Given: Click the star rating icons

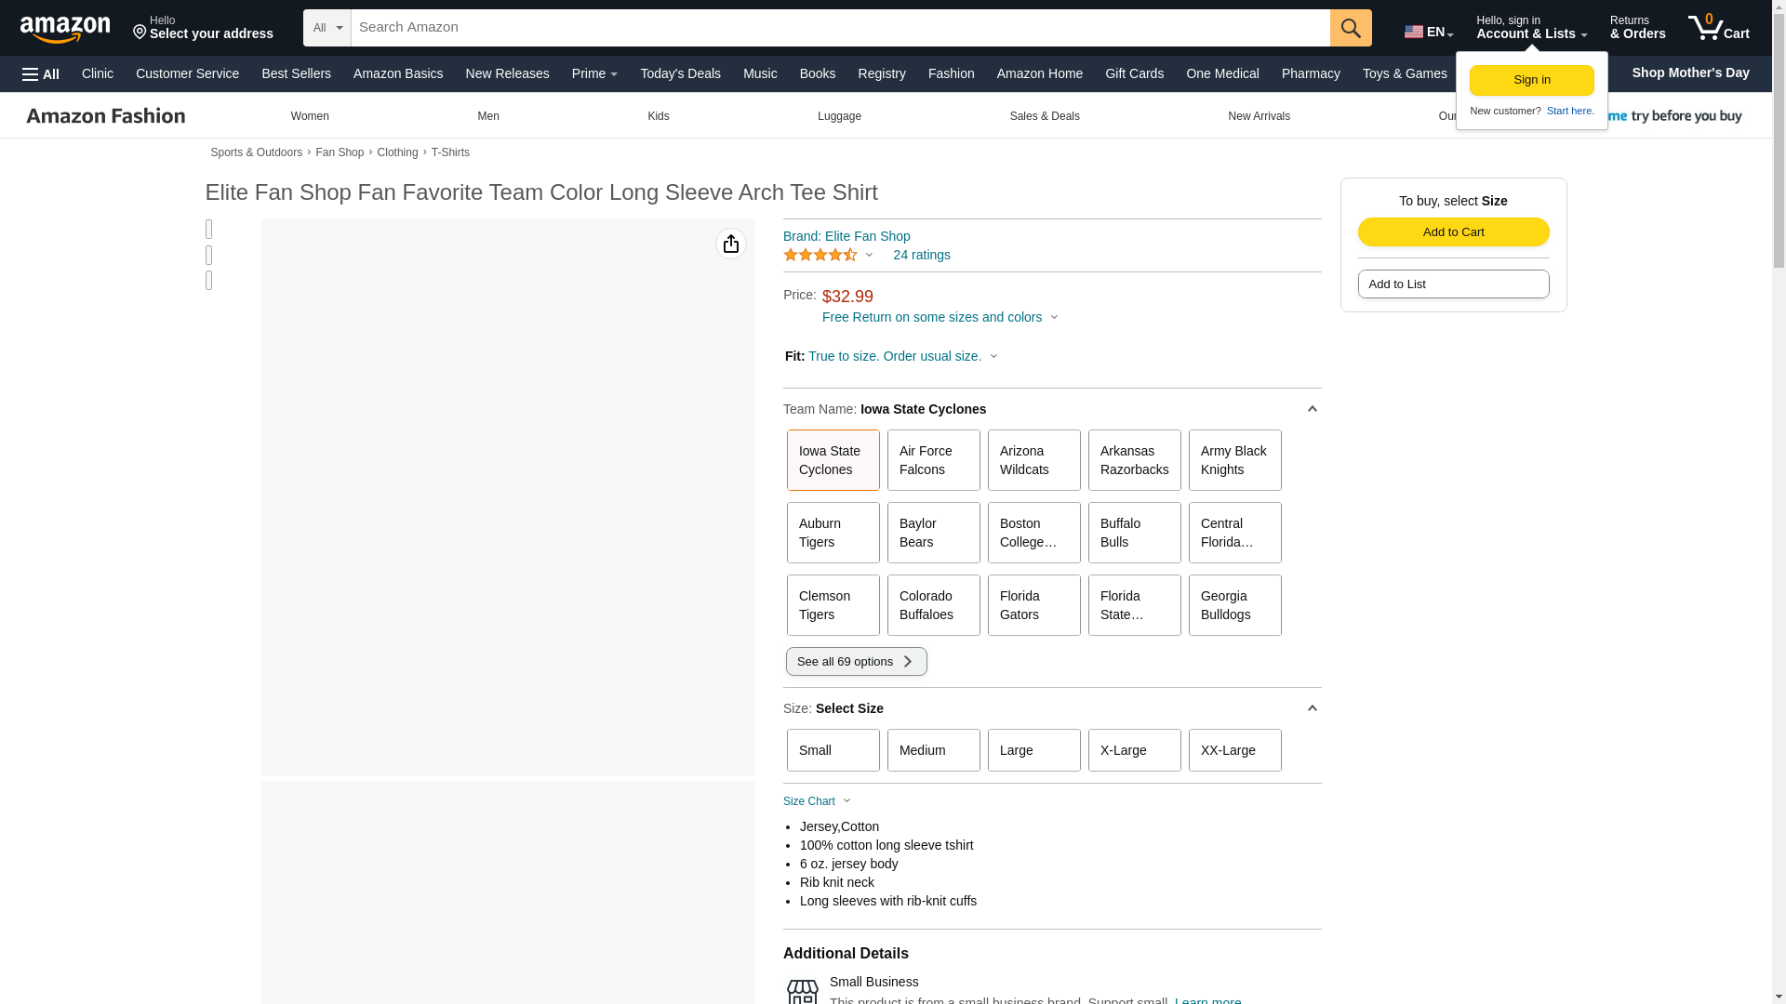Looking at the screenshot, I should point(820,255).
